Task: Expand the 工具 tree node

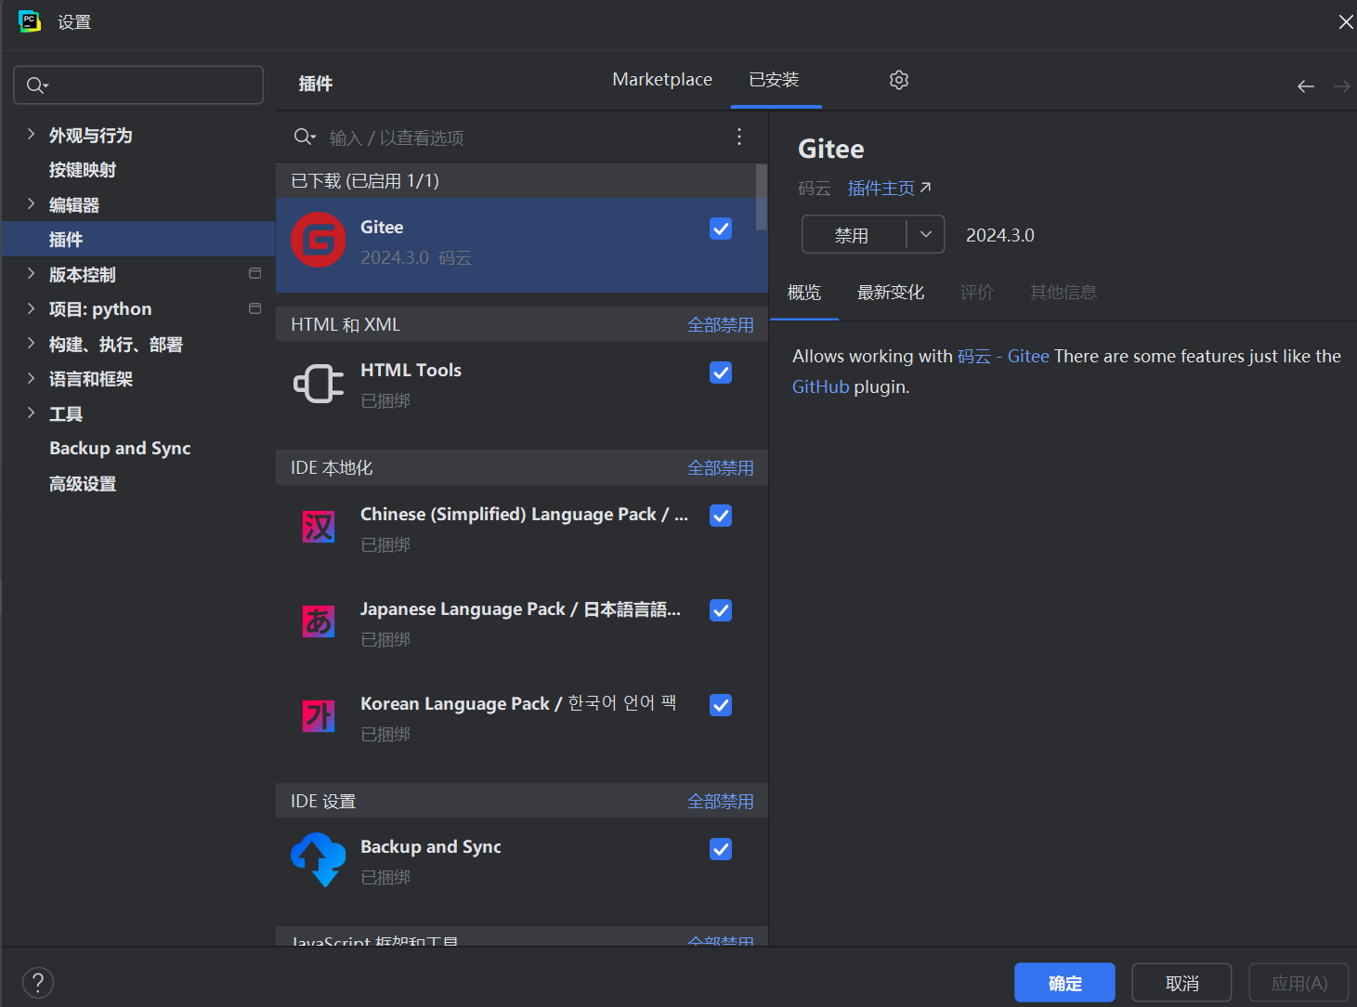Action: pos(31,412)
